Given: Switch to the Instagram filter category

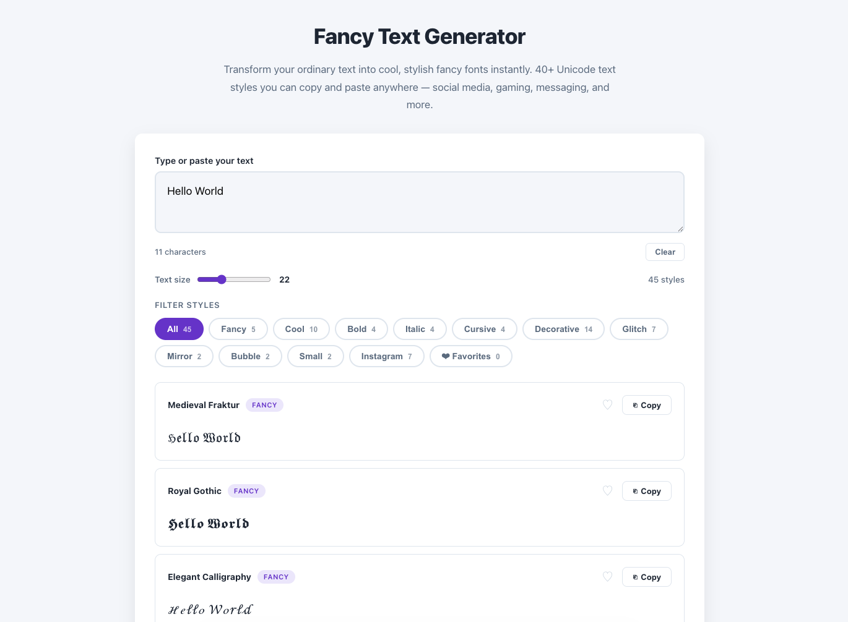Looking at the screenshot, I should 386,356.
